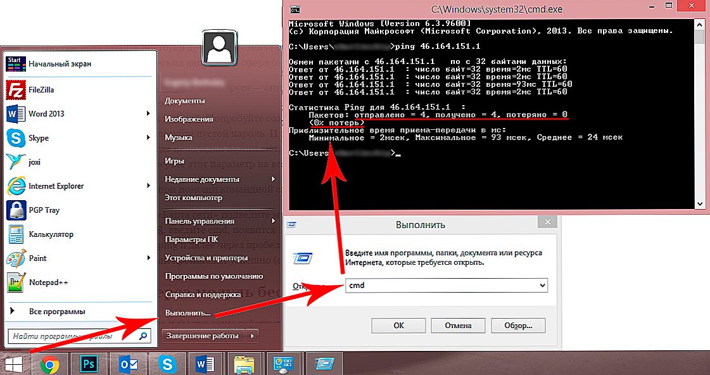Image resolution: width=710 pixels, height=375 pixels.
Task: Click the Windows Start button
Action: point(13,364)
